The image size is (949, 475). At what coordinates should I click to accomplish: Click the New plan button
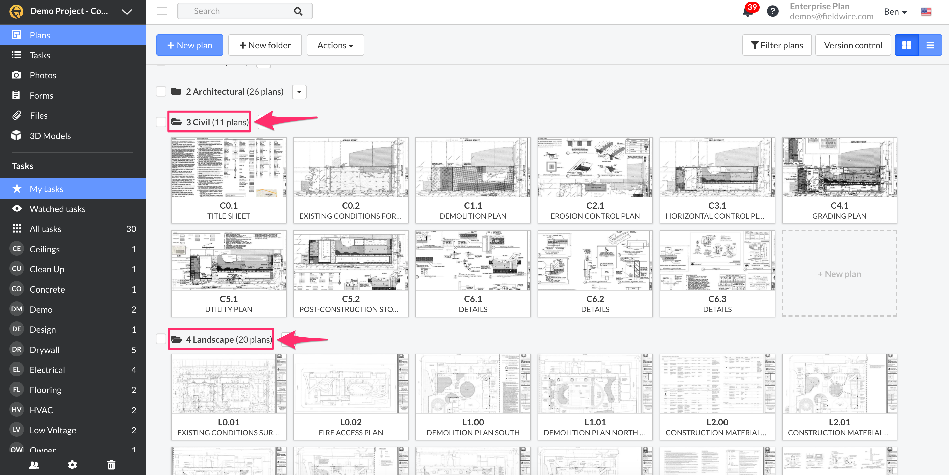coord(189,45)
